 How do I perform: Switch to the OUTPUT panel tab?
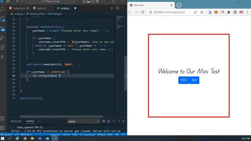pyautogui.click(x=30, y=121)
